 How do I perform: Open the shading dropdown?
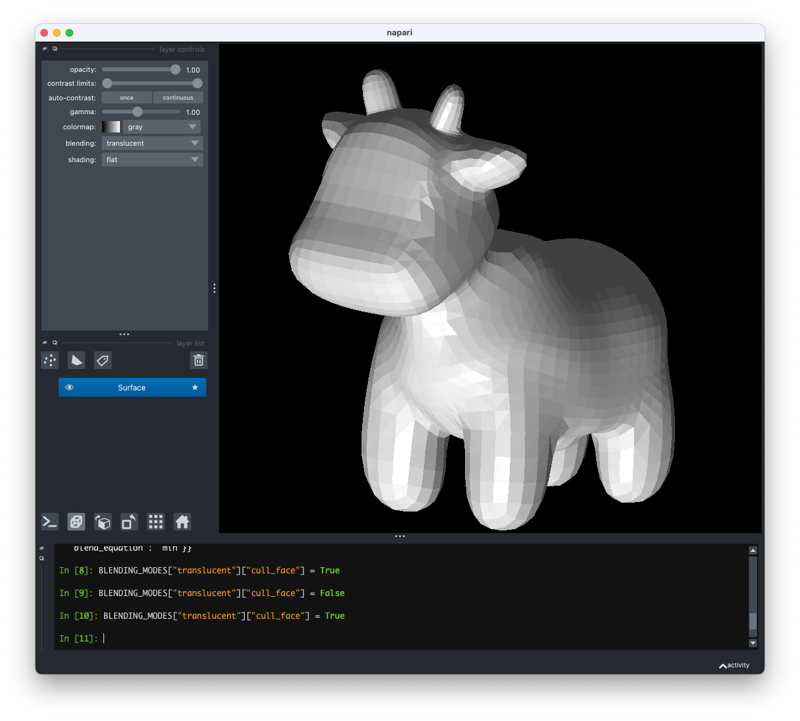pos(151,160)
